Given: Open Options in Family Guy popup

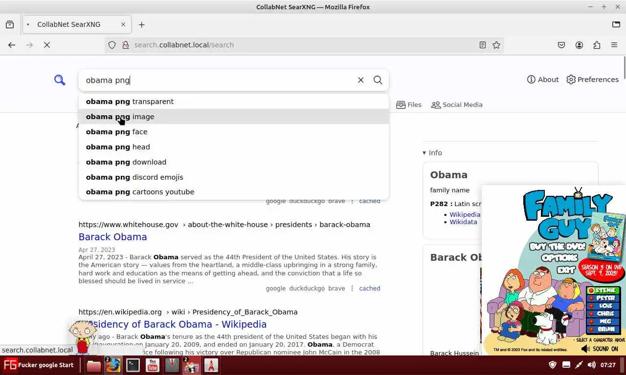Looking at the screenshot, I should coord(559,258).
